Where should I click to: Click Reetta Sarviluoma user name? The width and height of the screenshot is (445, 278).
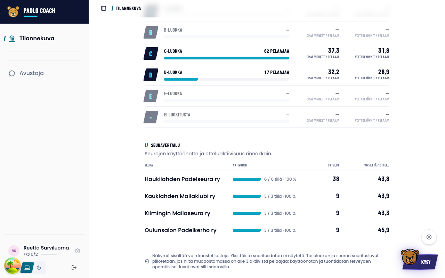tap(46, 248)
